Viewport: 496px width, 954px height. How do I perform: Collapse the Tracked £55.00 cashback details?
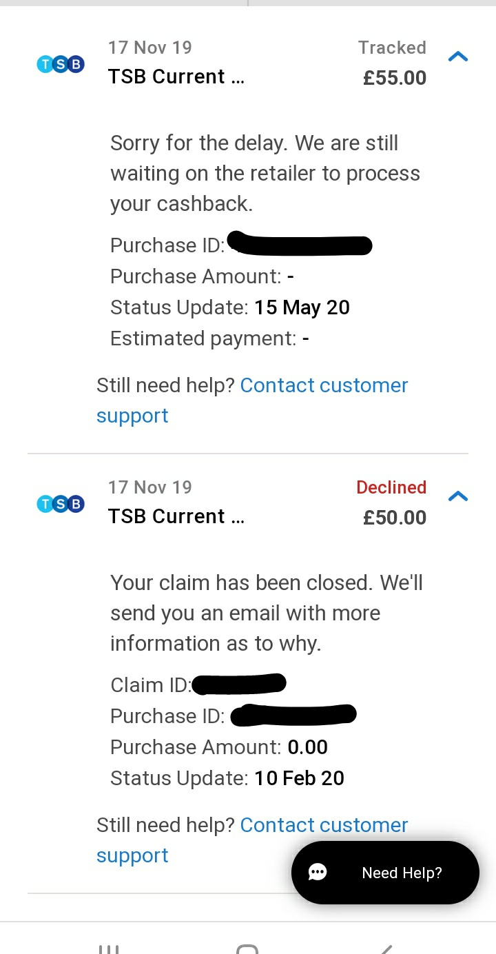tap(458, 57)
